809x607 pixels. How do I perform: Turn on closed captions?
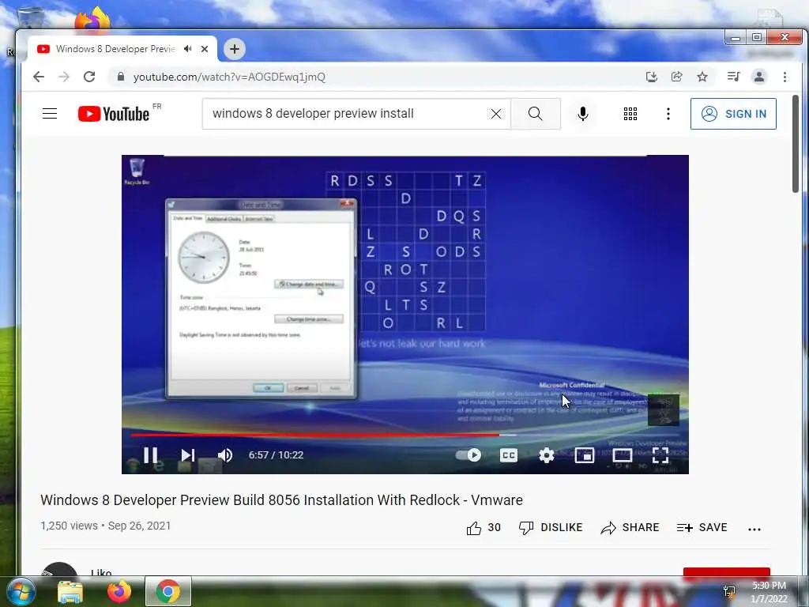[x=508, y=454]
